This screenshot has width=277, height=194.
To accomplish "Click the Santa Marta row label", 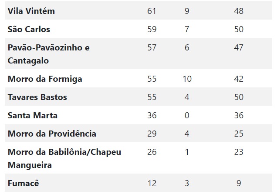I will (33, 116).
